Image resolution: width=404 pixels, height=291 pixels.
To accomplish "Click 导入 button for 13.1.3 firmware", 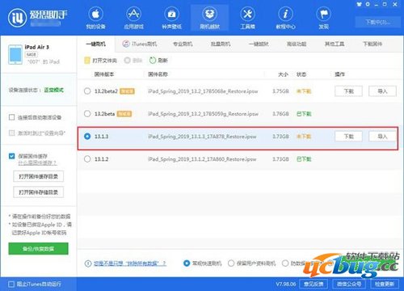I will coord(382,137).
